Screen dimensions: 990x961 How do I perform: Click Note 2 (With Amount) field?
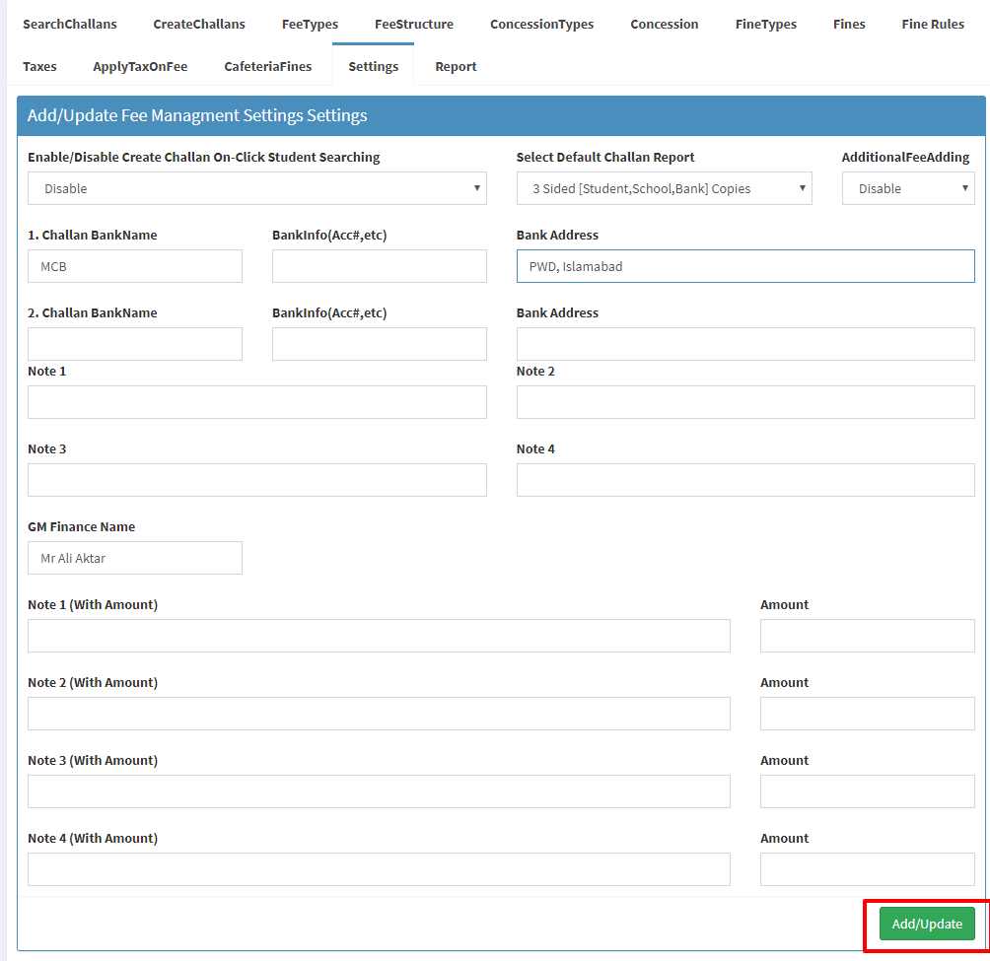[x=379, y=714]
